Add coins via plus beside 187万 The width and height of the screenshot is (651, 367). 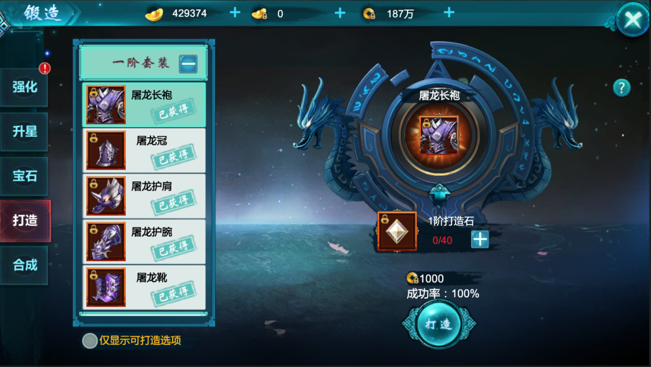pyautogui.click(x=449, y=12)
